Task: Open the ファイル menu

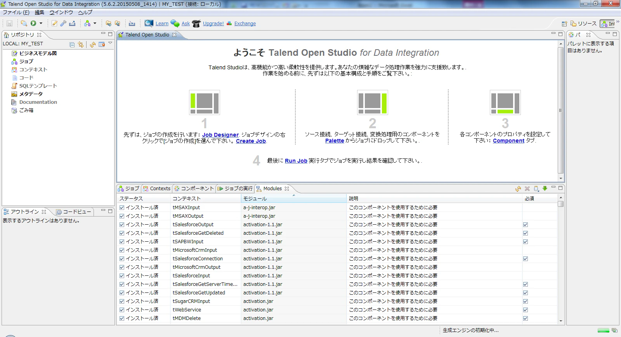Action: tap(16, 12)
